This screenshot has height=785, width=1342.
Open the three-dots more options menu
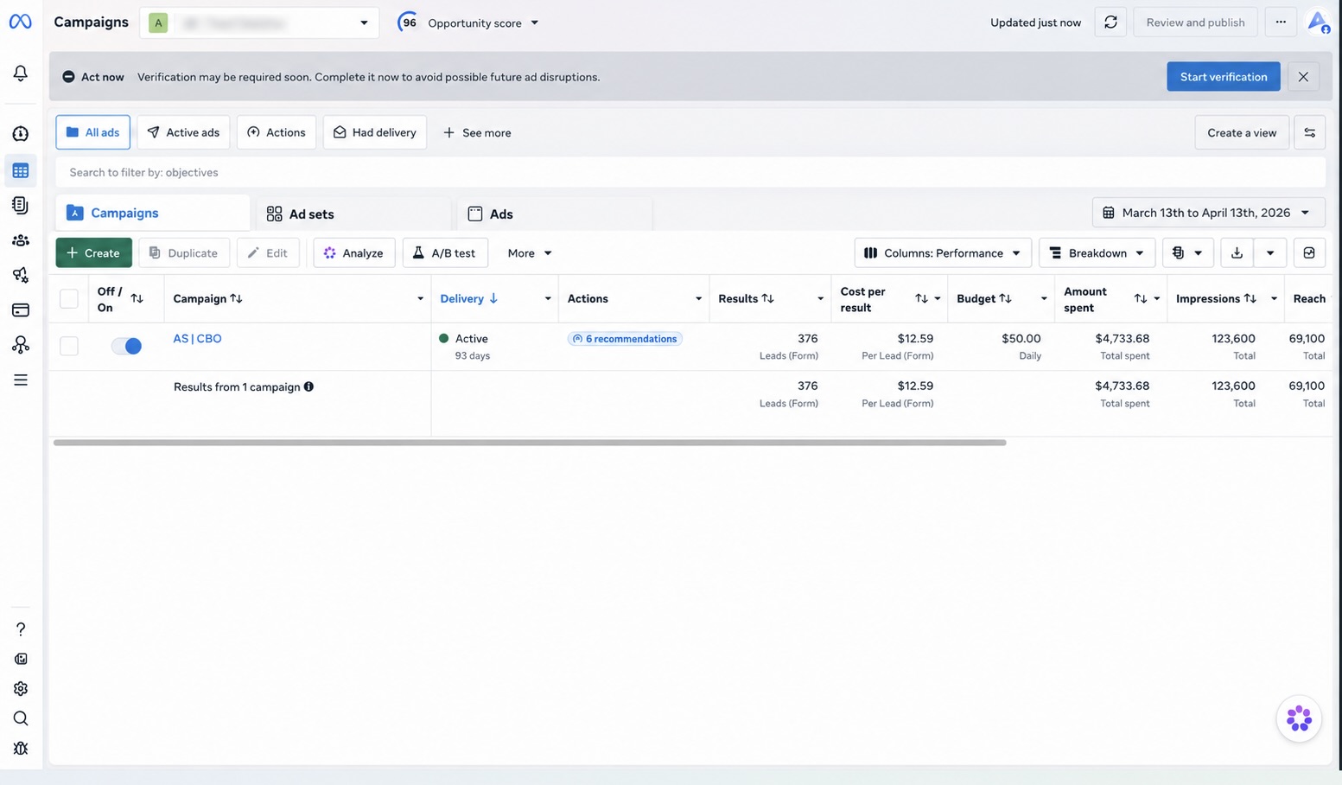pyautogui.click(x=1281, y=22)
